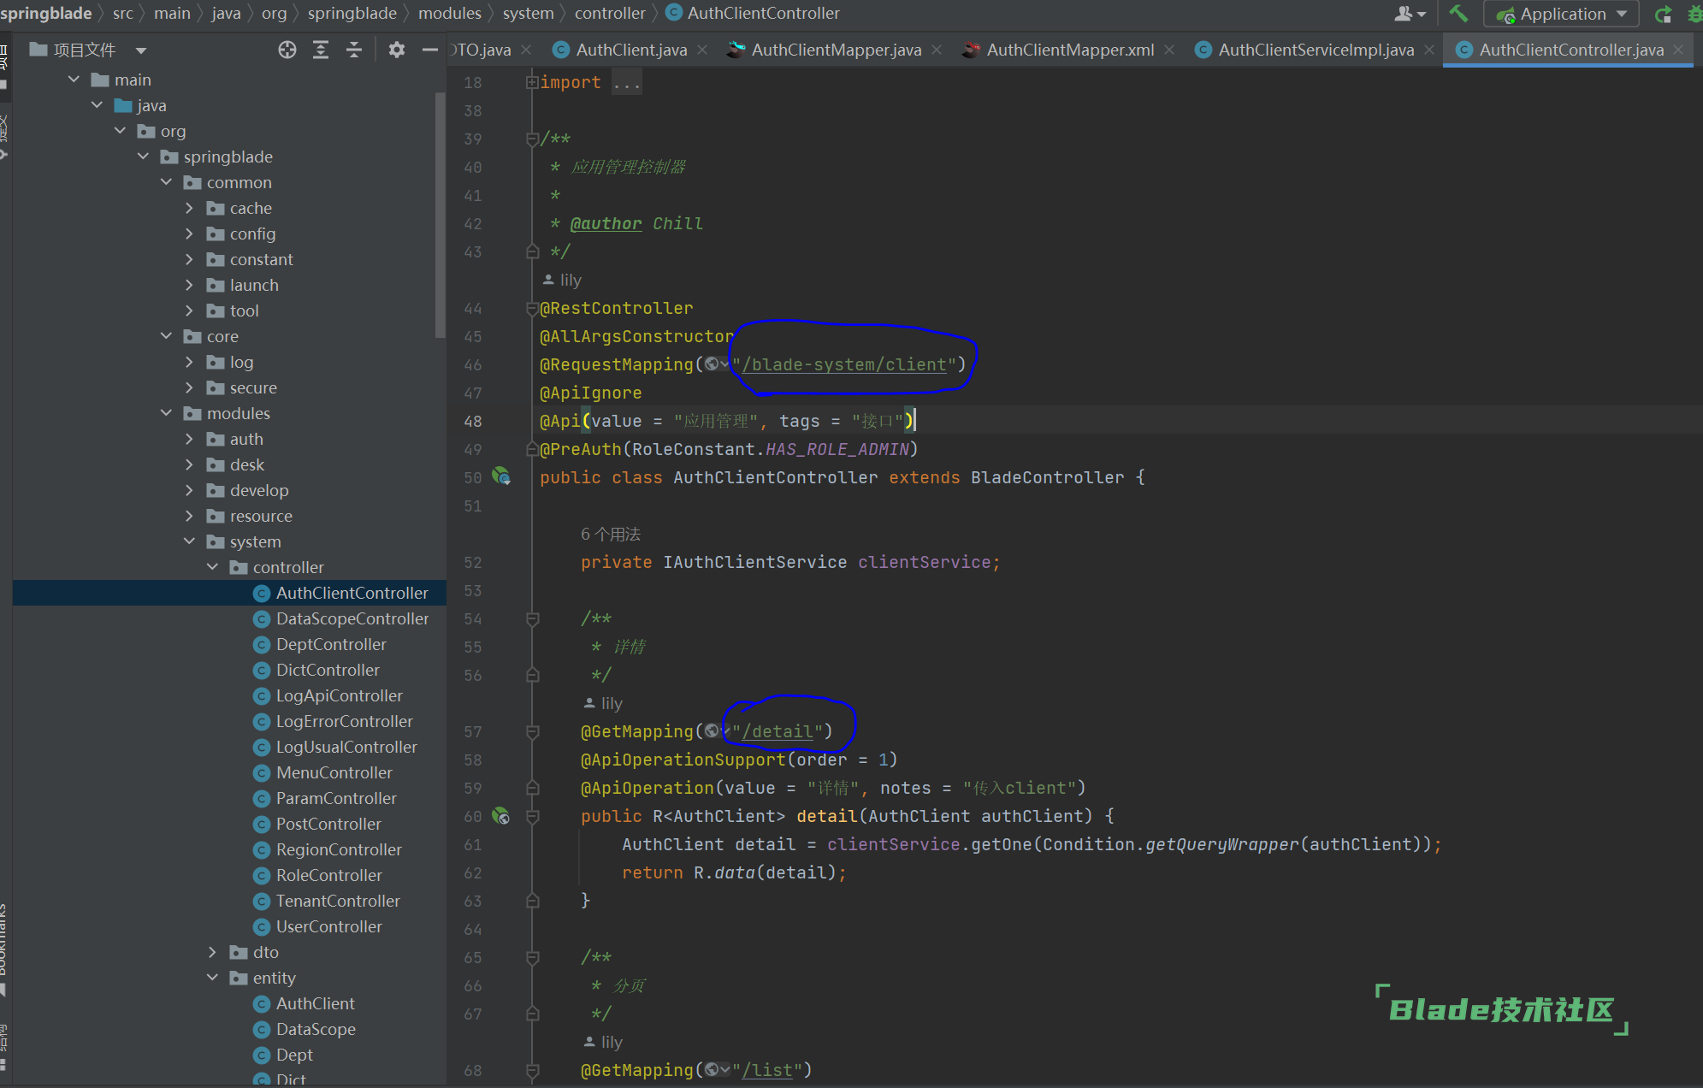Image resolution: width=1703 pixels, height=1088 pixels.
Task: Collapse the system folder
Action: click(189, 541)
